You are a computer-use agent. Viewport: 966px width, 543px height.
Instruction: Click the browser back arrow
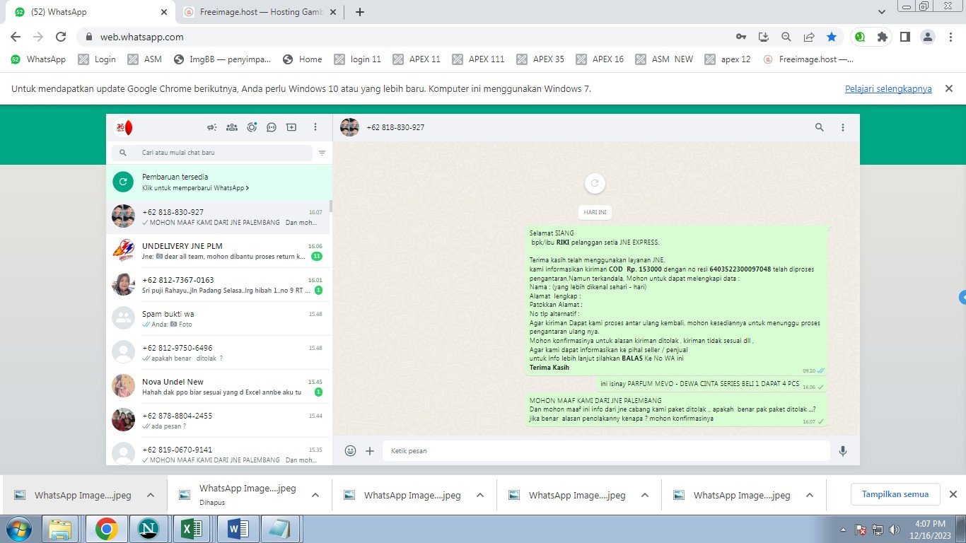[16, 37]
